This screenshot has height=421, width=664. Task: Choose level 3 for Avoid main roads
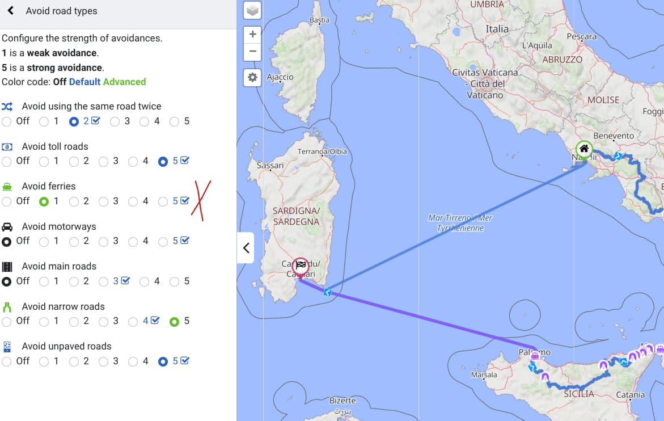point(103,281)
